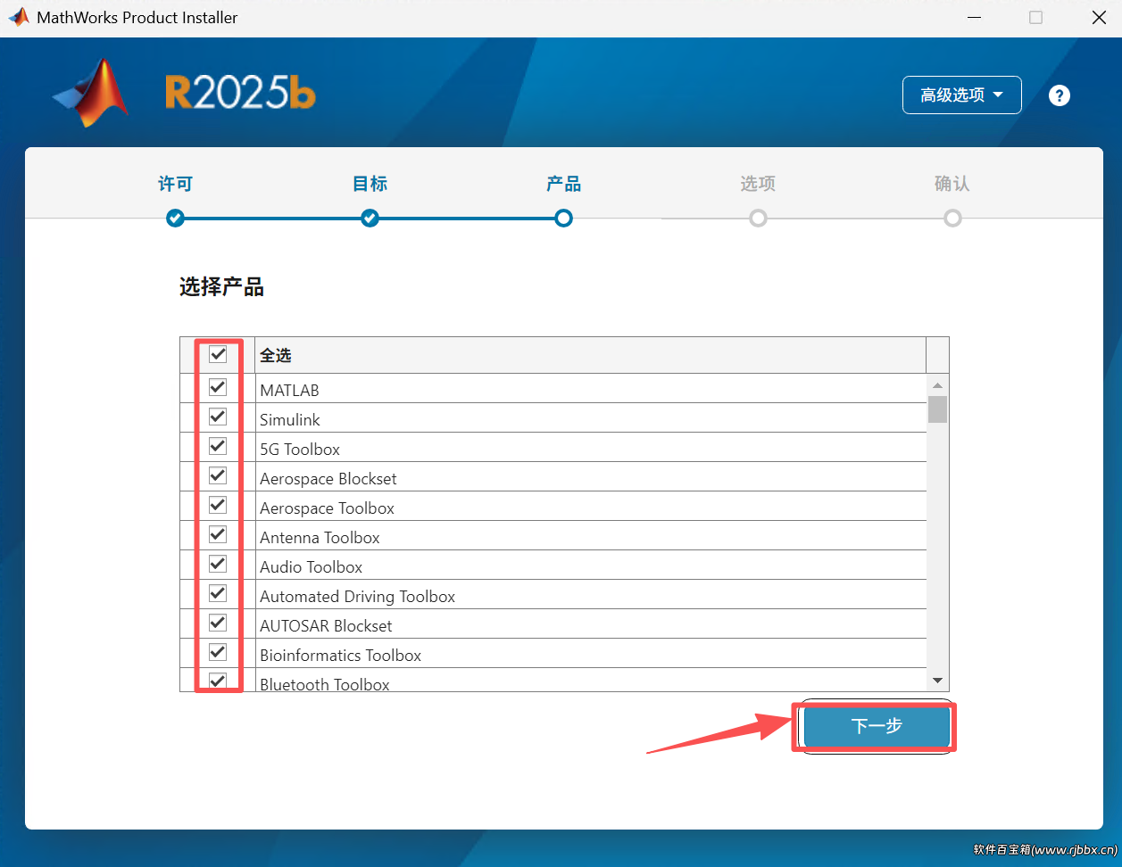Toggle the Audio Toolbox checkbox

pyautogui.click(x=218, y=564)
